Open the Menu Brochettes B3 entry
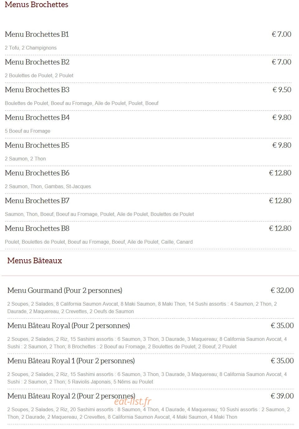The width and height of the screenshot is (299, 429). (37, 90)
